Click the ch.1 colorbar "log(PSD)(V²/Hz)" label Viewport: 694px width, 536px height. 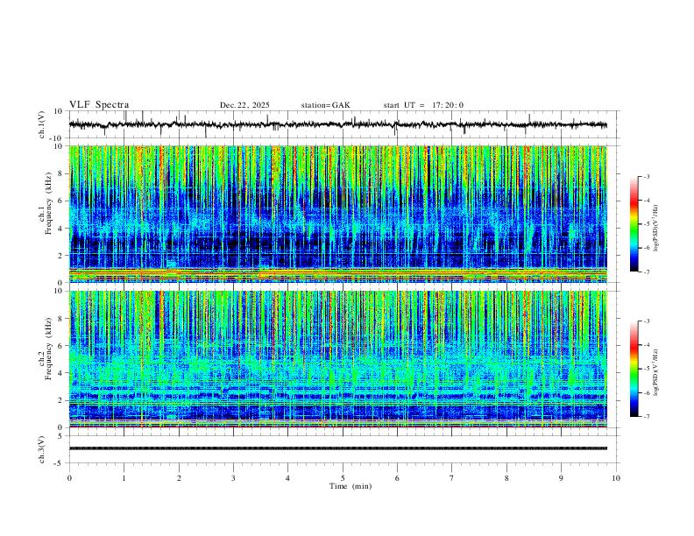tap(655, 228)
